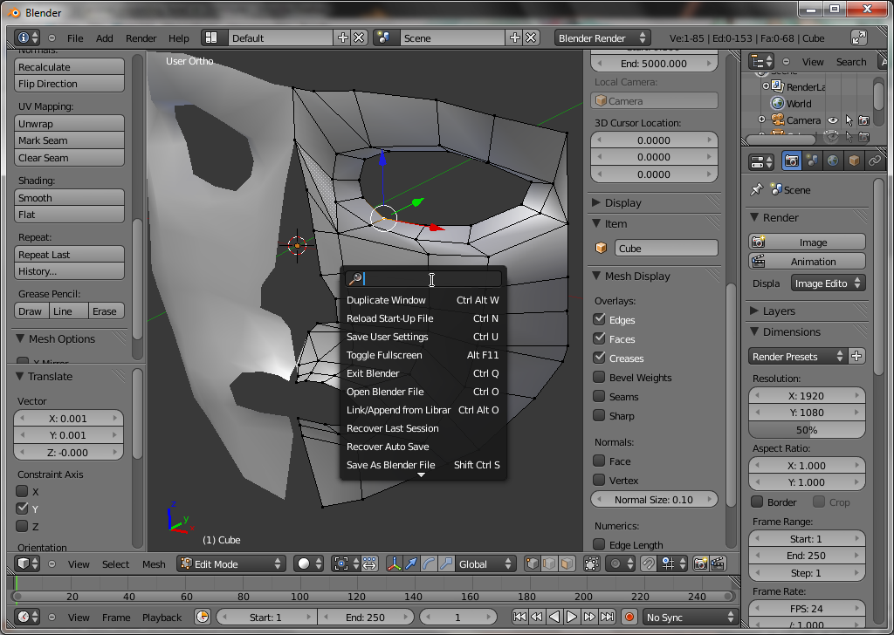This screenshot has height=635, width=894.
Task: Open the Edit Mode dropdown
Action: coord(230,563)
